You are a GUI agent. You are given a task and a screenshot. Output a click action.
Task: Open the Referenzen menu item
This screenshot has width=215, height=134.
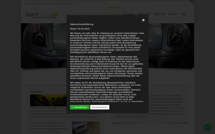click(144, 14)
